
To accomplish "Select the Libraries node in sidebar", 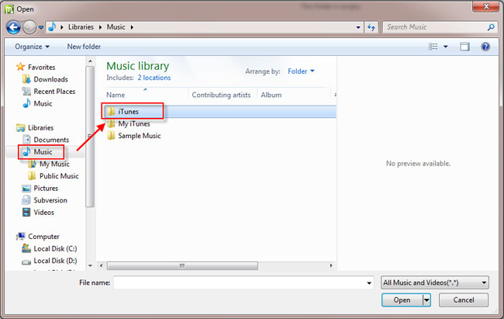I will [40, 128].
